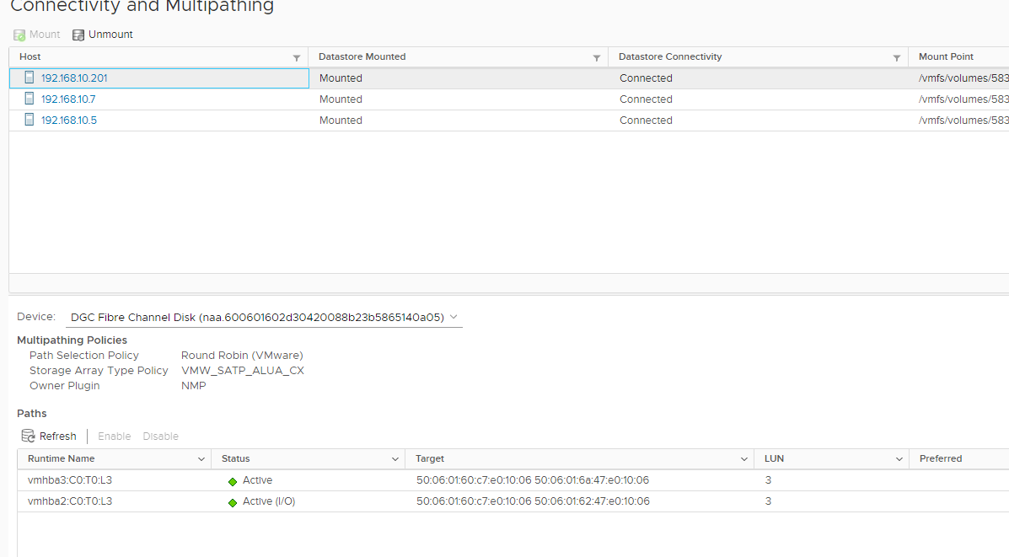Open the Device selection dropdown
Image resolution: width=1009 pixels, height=557 pixels.
(454, 319)
